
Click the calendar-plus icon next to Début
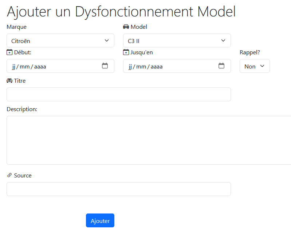coord(9,52)
